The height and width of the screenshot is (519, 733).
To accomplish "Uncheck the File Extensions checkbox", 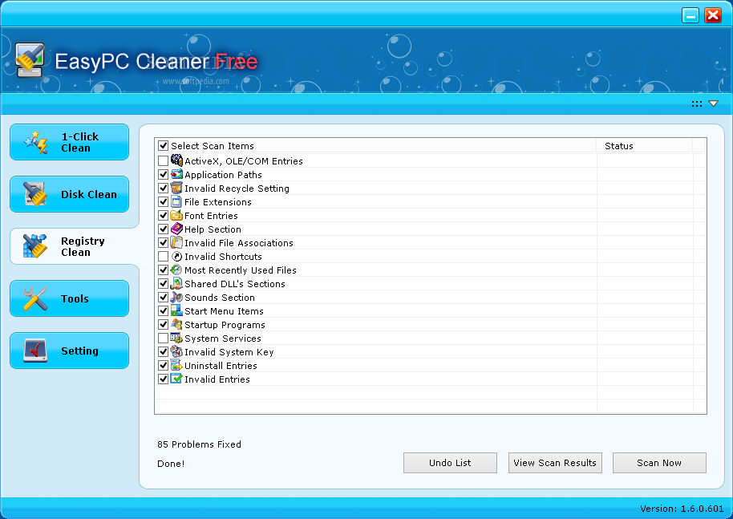I will [x=163, y=201].
